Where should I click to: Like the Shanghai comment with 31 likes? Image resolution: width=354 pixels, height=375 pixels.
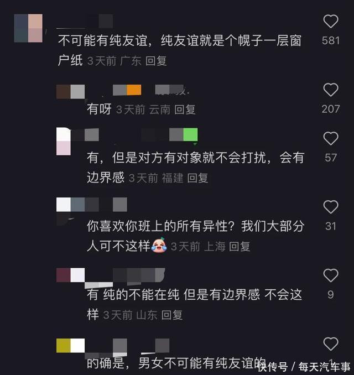pyautogui.click(x=331, y=207)
